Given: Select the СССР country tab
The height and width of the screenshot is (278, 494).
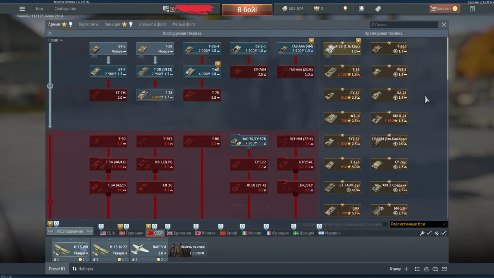Looking at the screenshot, I should (155, 233).
